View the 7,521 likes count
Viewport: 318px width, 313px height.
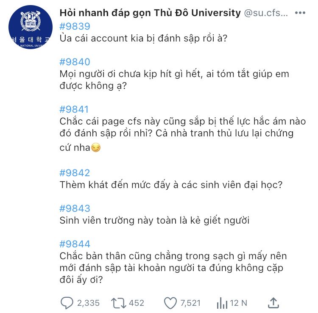(190, 303)
